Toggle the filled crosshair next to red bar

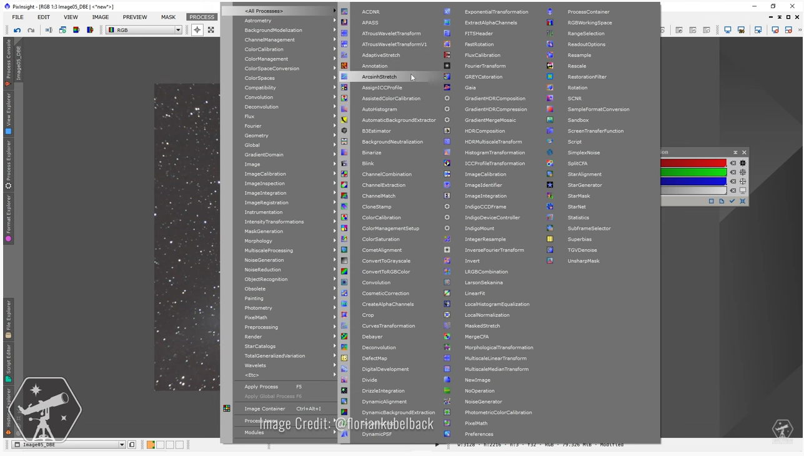click(743, 163)
